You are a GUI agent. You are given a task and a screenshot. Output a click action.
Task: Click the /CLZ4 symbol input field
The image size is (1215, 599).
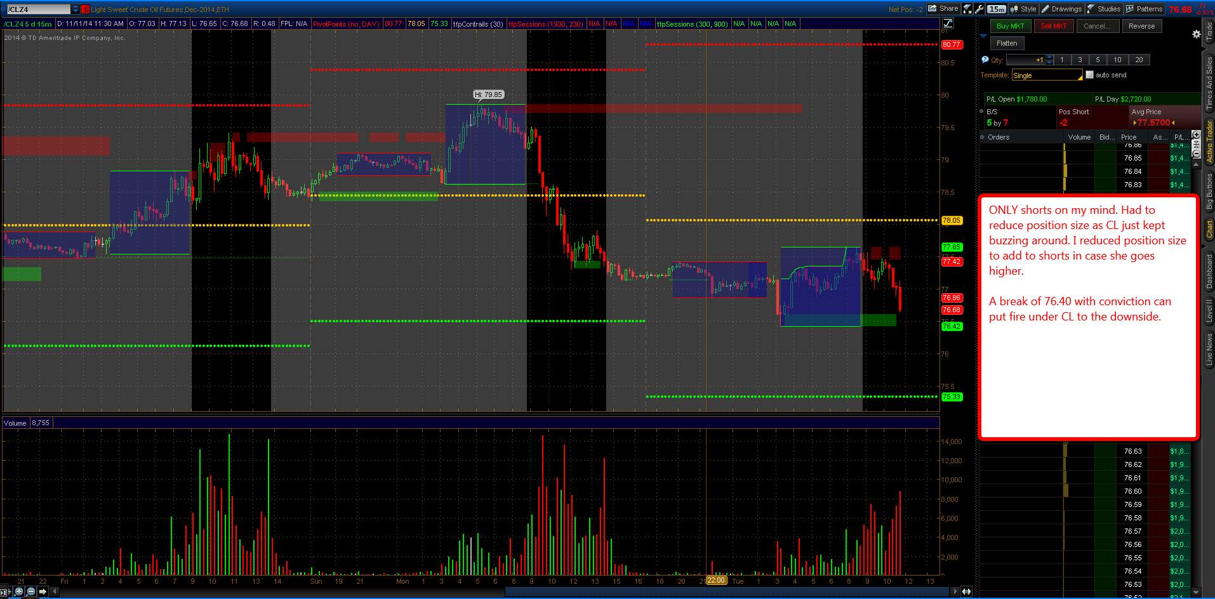coord(37,9)
